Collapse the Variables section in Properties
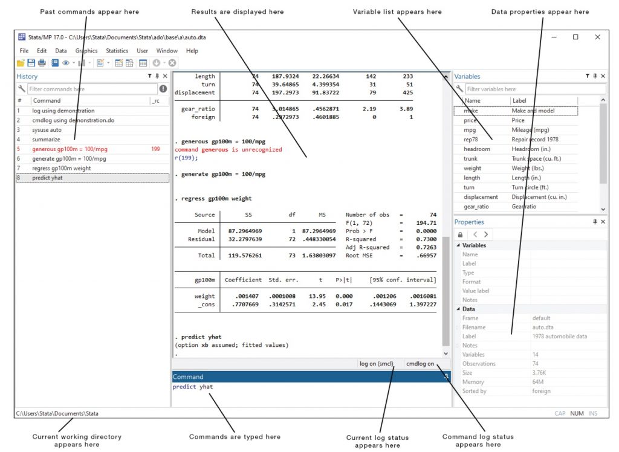The width and height of the screenshot is (619, 452). point(458,245)
